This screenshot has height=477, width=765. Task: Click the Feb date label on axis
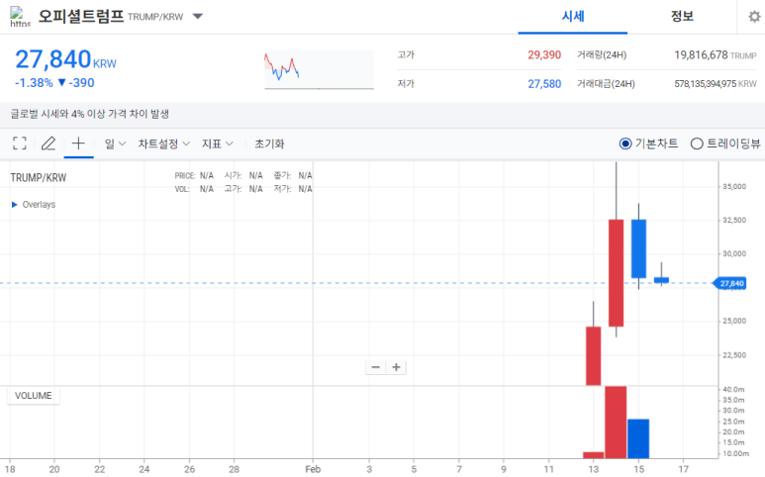(x=313, y=469)
